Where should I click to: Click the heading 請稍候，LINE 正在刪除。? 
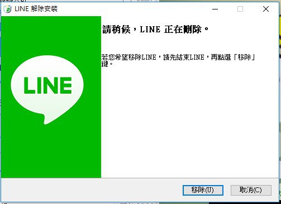[x=155, y=30]
